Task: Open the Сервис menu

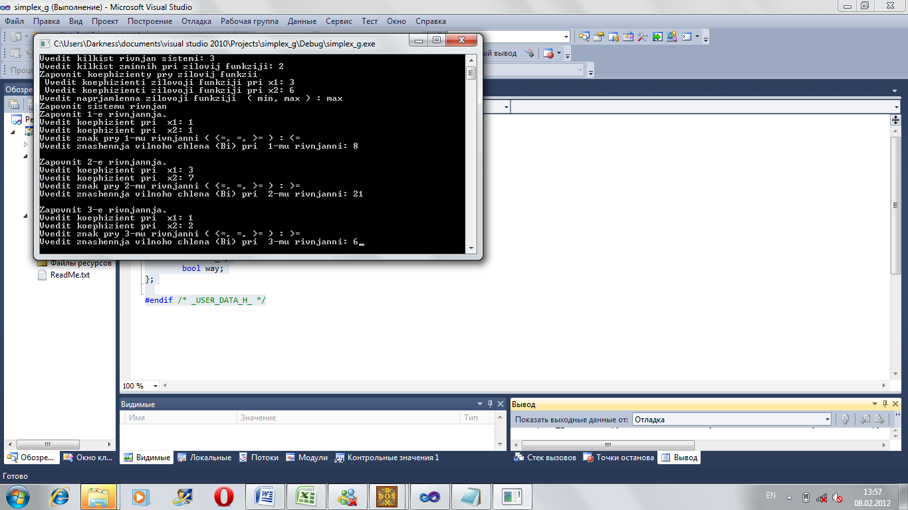Action: click(339, 21)
